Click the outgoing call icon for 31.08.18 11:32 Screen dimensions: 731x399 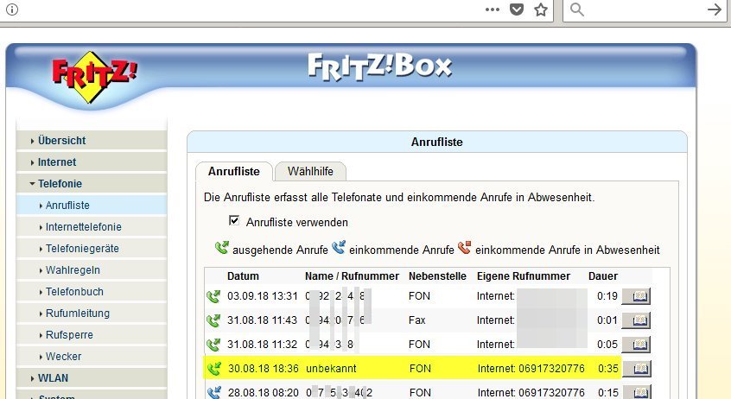[x=213, y=345]
